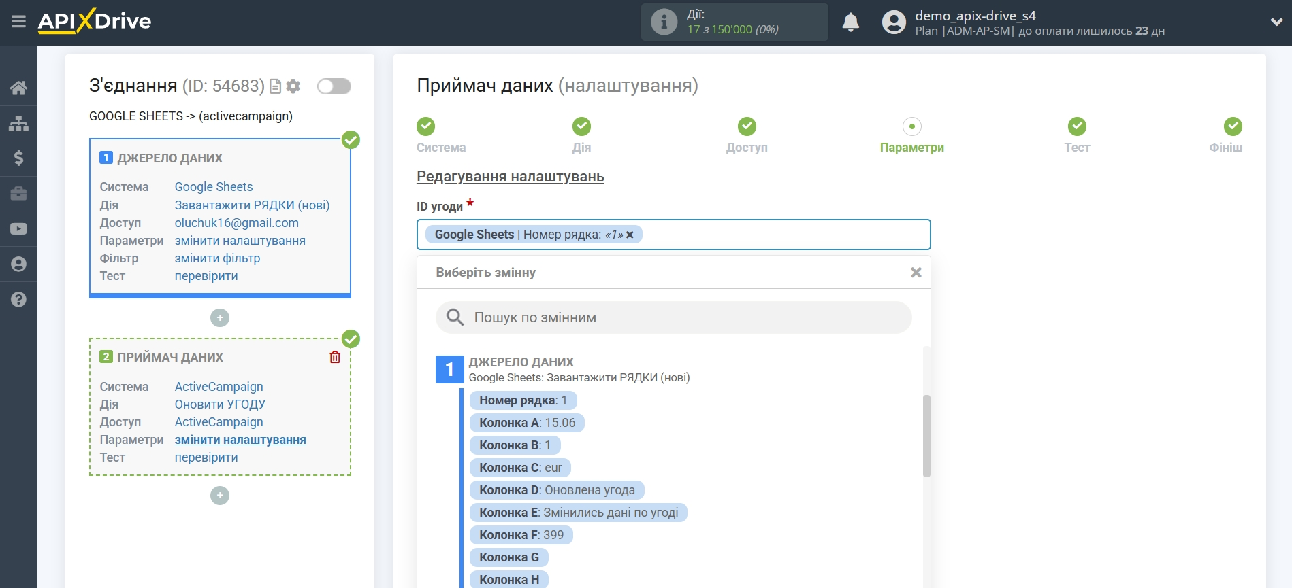Click the ДЖЕРЕЛО ДАНИХ block header
The image size is (1292, 588).
click(169, 158)
